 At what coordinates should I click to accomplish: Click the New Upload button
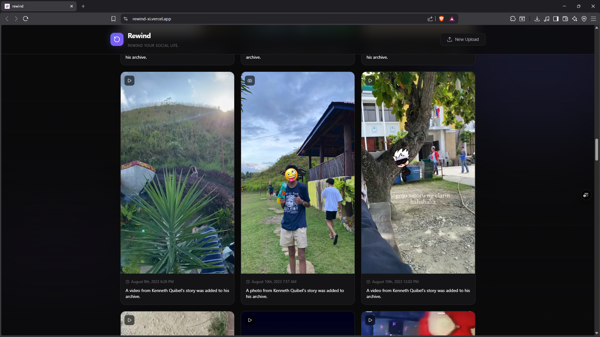click(463, 39)
